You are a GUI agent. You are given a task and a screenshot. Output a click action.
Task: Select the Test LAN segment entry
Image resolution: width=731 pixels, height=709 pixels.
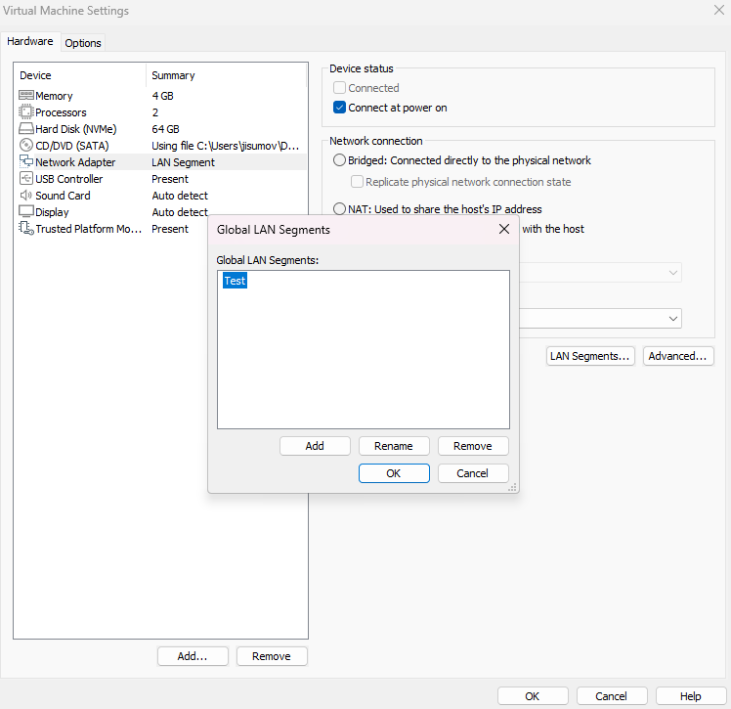click(235, 281)
